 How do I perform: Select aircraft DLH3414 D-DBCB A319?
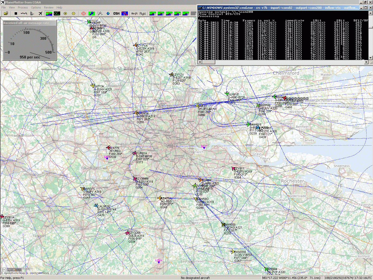pyautogui.click(x=136, y=113)
